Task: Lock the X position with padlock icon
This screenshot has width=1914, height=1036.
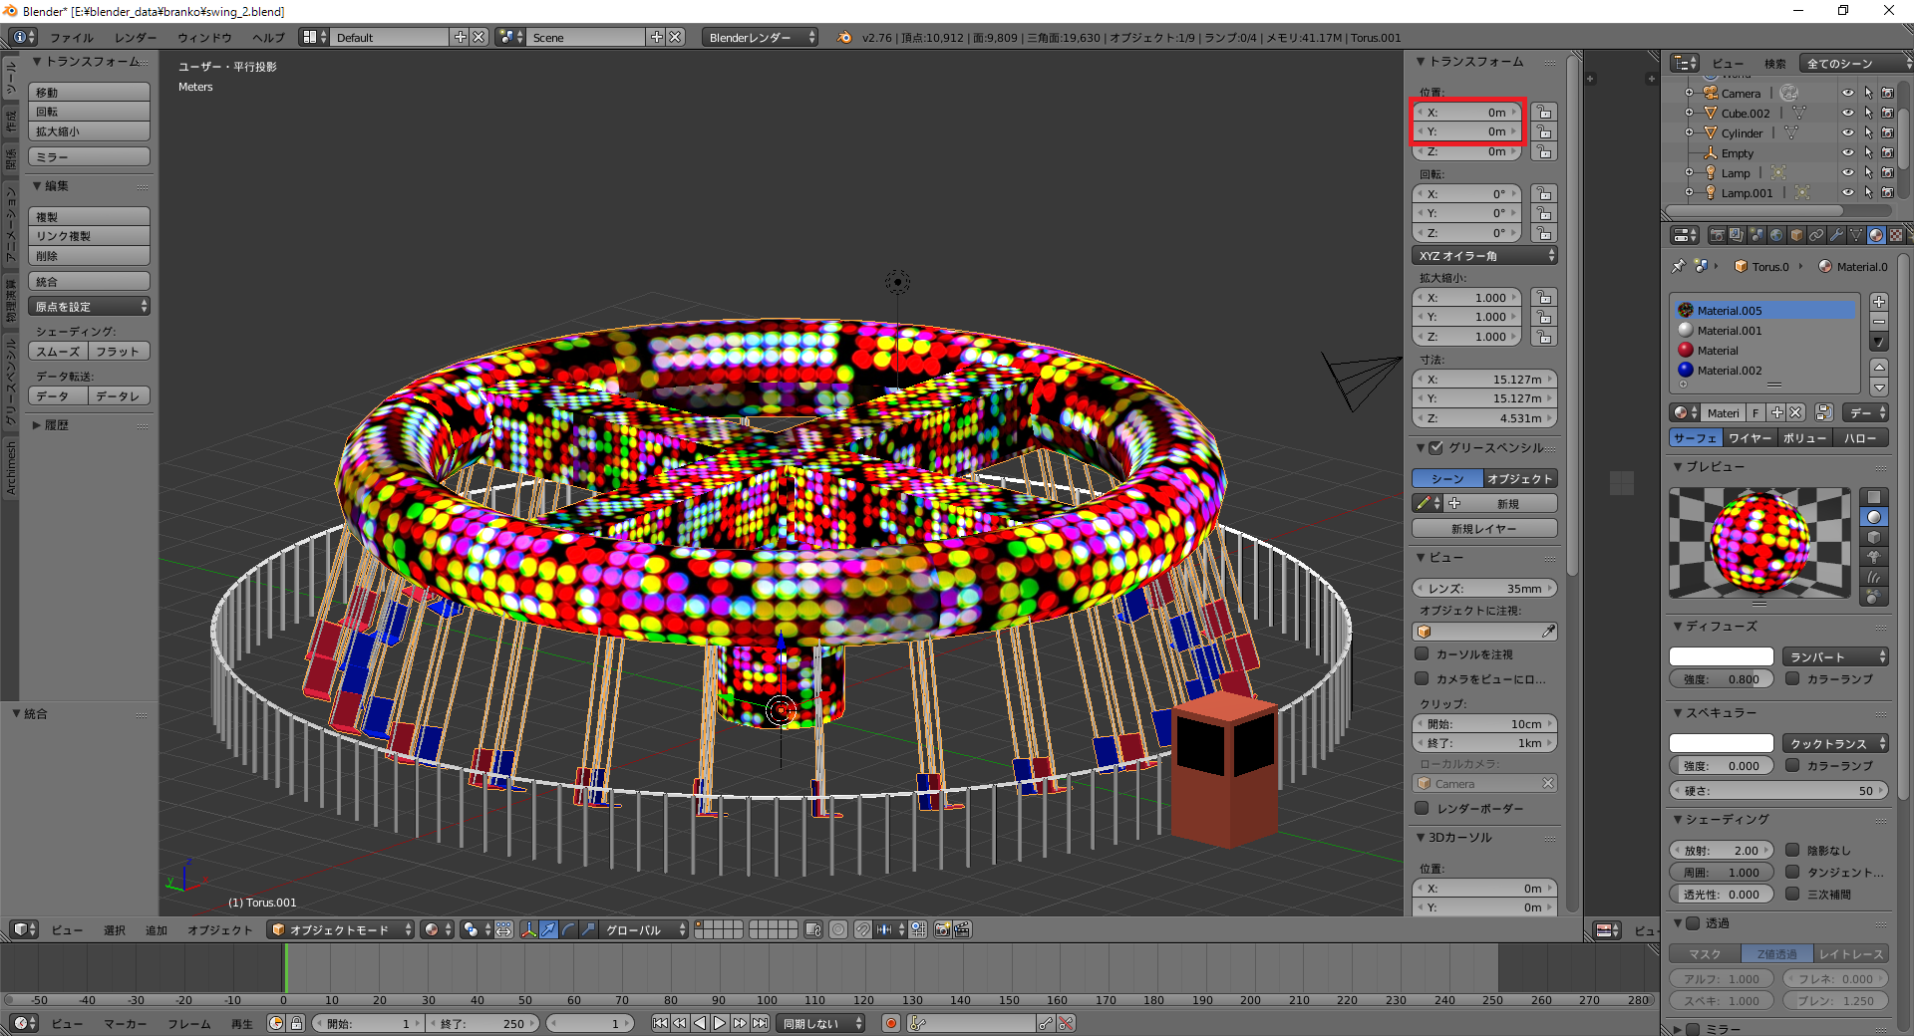Action: (1543, 112)
